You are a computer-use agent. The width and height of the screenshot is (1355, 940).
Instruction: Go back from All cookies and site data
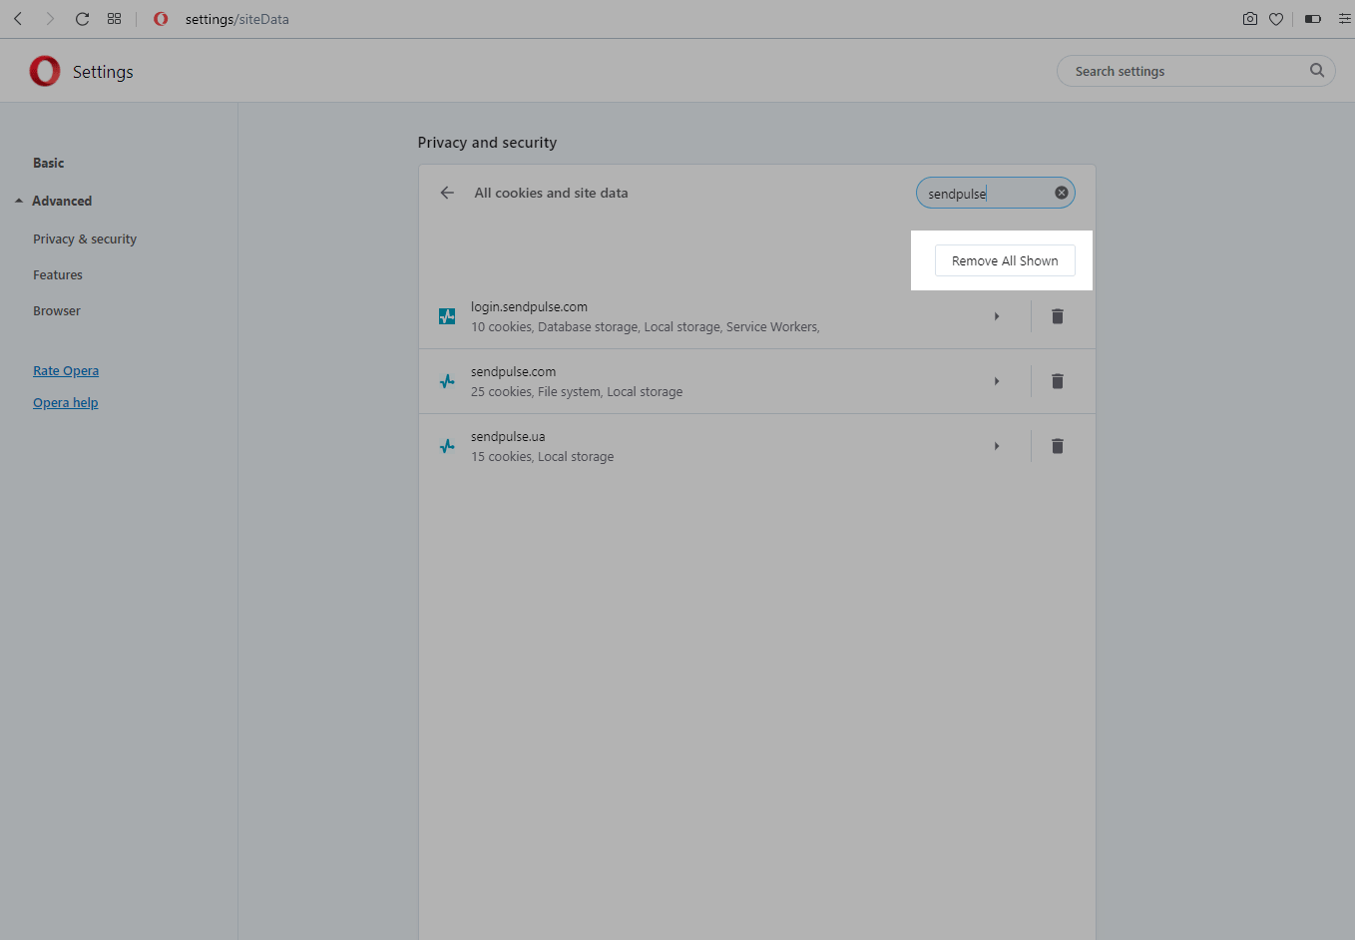447,193
